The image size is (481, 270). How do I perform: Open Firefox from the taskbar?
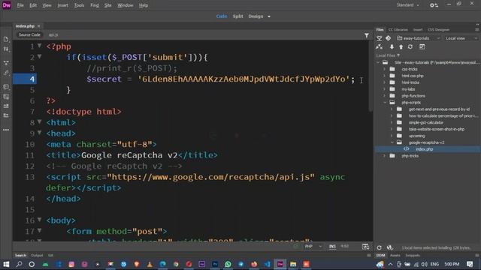click(254, 264)
